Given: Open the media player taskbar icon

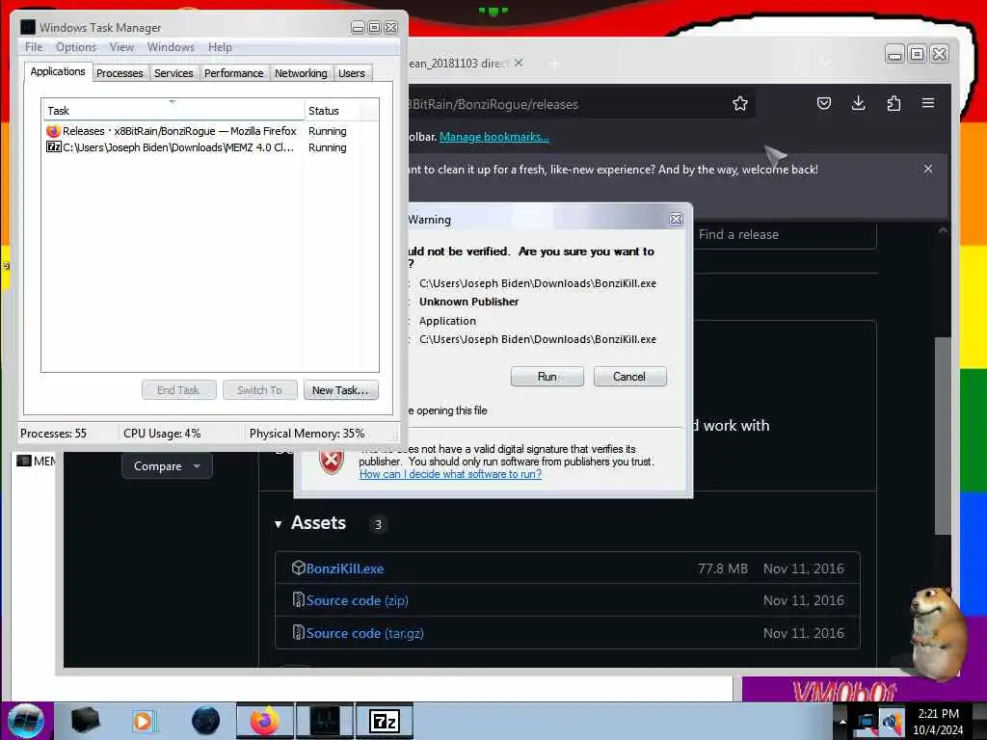Looking at the screenshot, I should [x=145, y=721].
